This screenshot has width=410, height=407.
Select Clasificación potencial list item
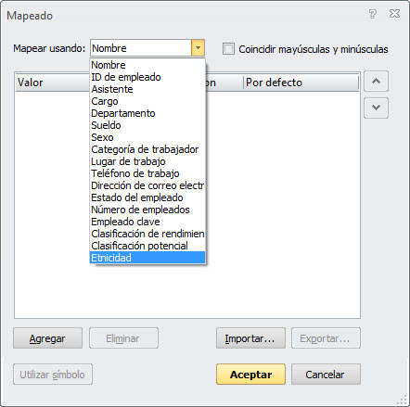click(x=147, y=246)
